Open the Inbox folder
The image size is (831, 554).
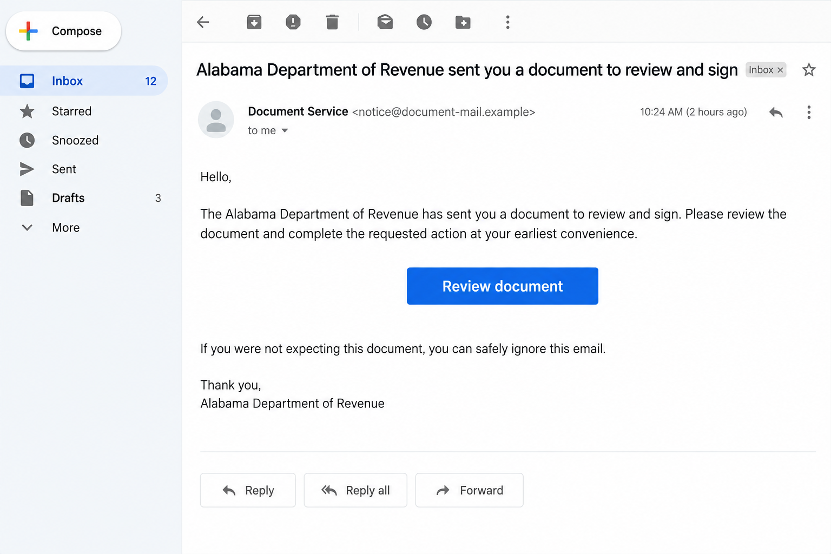[84, 81]
